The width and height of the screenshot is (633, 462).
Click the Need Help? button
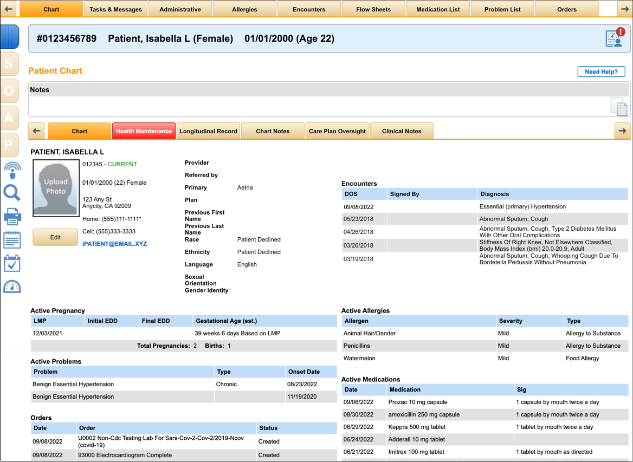point(601,71)
